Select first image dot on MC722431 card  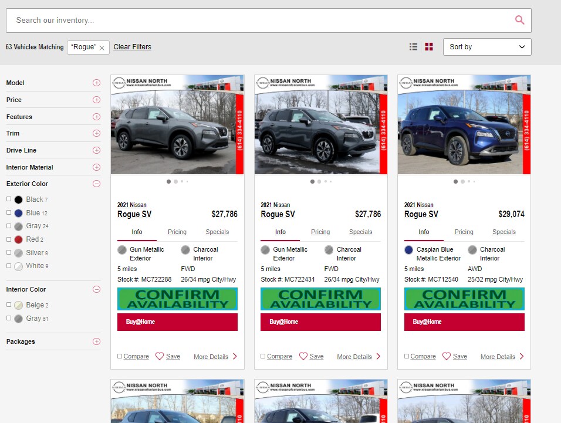[x=312, y=182]
